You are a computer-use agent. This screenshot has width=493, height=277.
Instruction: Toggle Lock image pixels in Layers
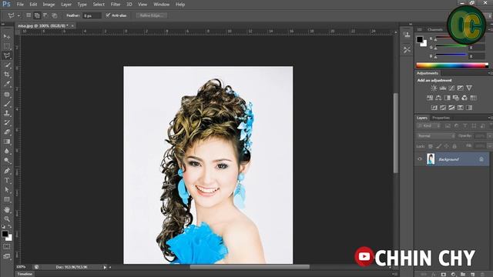[438, 146]
